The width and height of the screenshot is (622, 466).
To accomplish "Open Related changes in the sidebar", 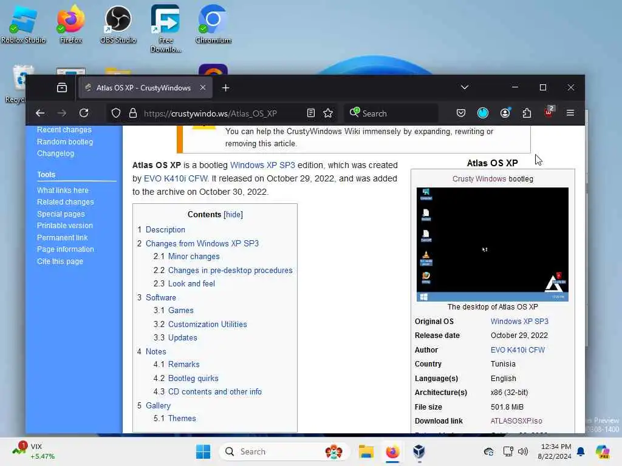I will 66,201.
